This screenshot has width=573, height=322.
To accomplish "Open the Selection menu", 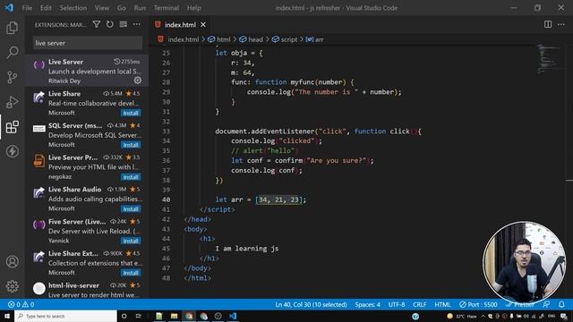I will (x=73, y=8).
